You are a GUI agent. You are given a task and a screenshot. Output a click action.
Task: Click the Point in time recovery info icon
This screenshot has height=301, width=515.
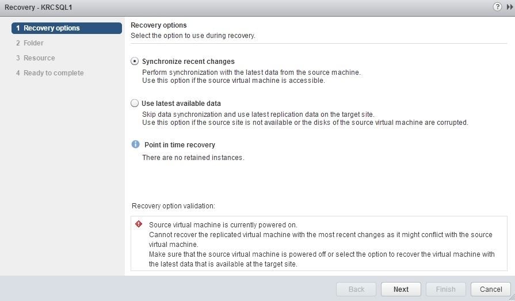tap(135, 144)
